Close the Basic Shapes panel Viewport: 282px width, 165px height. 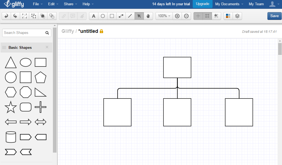[x=47, y=47]
